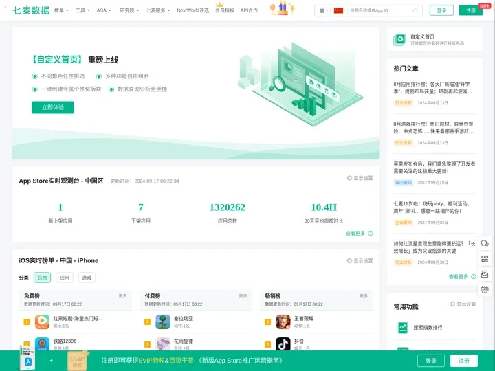Click the SVIP 特权 badge in bottom banner
Viewport: 495px width, 371px height.
point(77,361)
